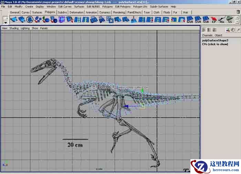Run the SSR shelf tool
Screen dimensions: 241x174
[198, 20]
